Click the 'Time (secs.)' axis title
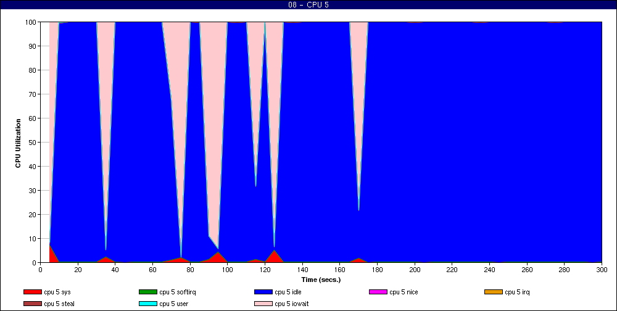 click(321, 280)
